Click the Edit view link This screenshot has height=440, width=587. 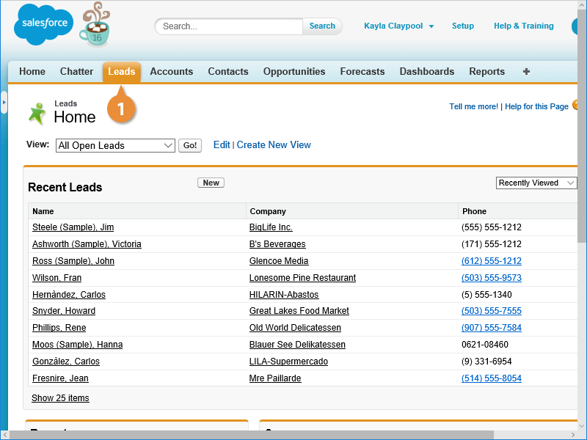point(222,144)
